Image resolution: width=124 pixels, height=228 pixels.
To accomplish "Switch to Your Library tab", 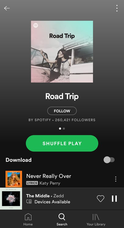I will [96, 219].
